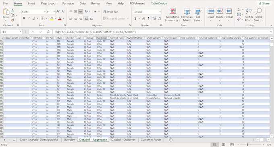Click the Cut scissors icon
Screen dimensions: 274x147
pos(12,10)
